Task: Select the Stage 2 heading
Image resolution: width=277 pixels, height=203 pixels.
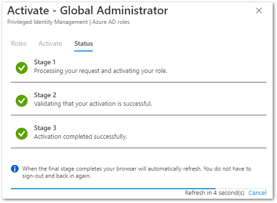Action: tap(45, 95)
